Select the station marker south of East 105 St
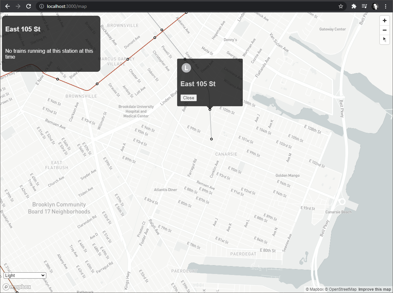The height and width of the screenshot is (293, 393). tap(212, 139)
